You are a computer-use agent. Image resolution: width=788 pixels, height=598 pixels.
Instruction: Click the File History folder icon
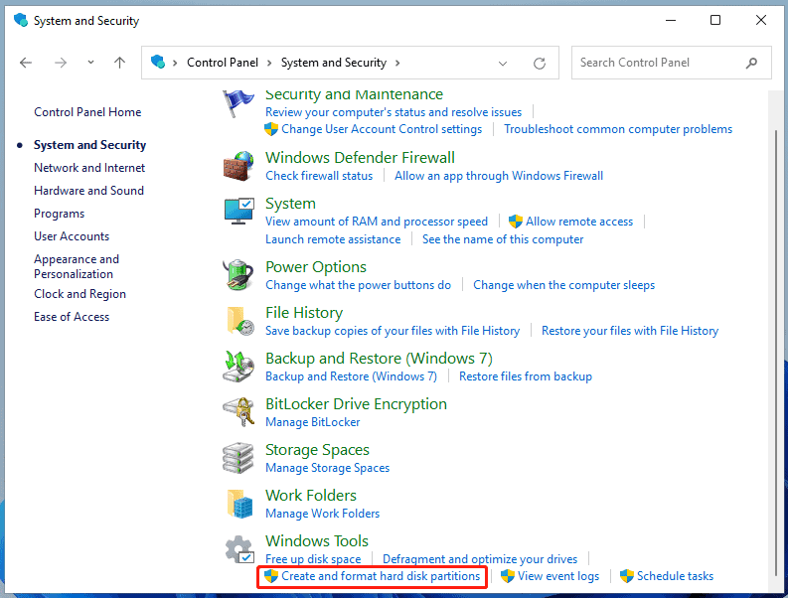coord(238,321)
